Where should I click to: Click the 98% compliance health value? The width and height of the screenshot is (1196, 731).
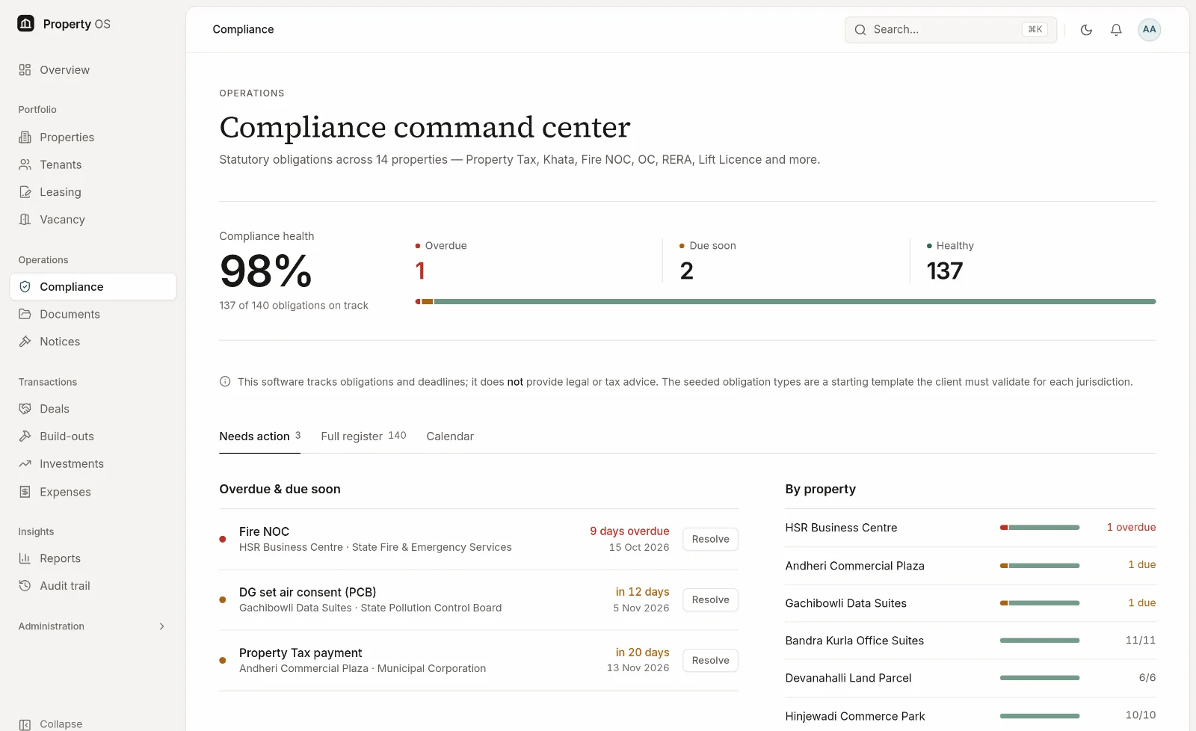[x=265, y=271]
